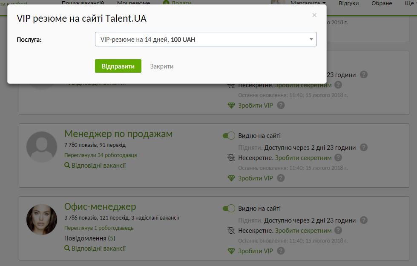The image size is (417, 266).
Task: Click diamond icon in card above Менеджер по продажам
Action: [231, 106]
